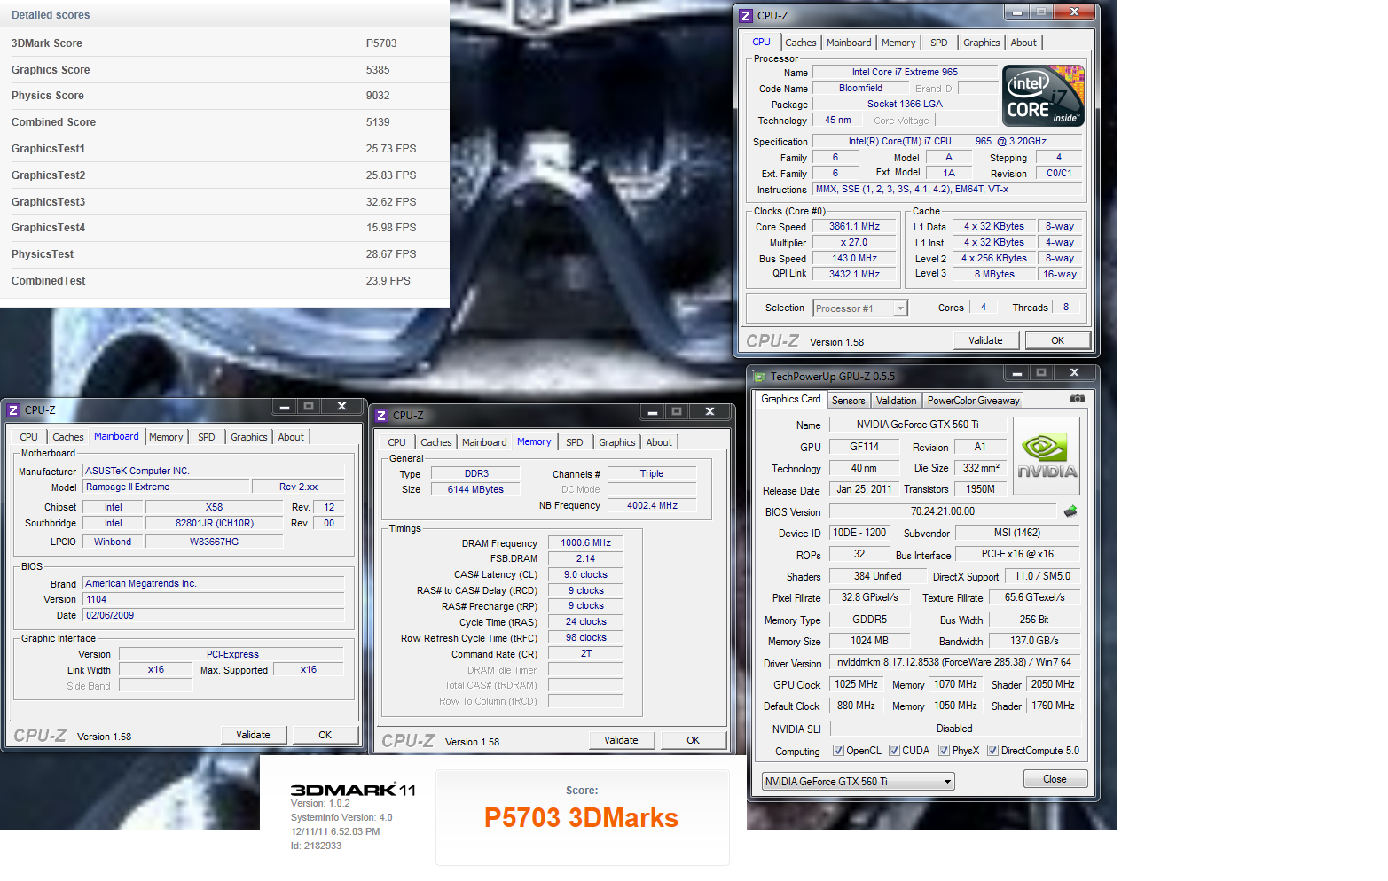Click the NB Frequency value 4002.4 MHz
Viewport: 1388px width, 881px height.
tap(652, 505)
